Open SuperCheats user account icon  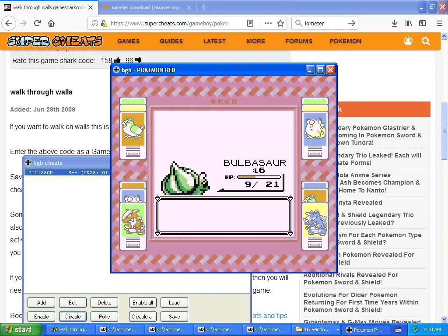pyautogui.click(x=408, y=41)
